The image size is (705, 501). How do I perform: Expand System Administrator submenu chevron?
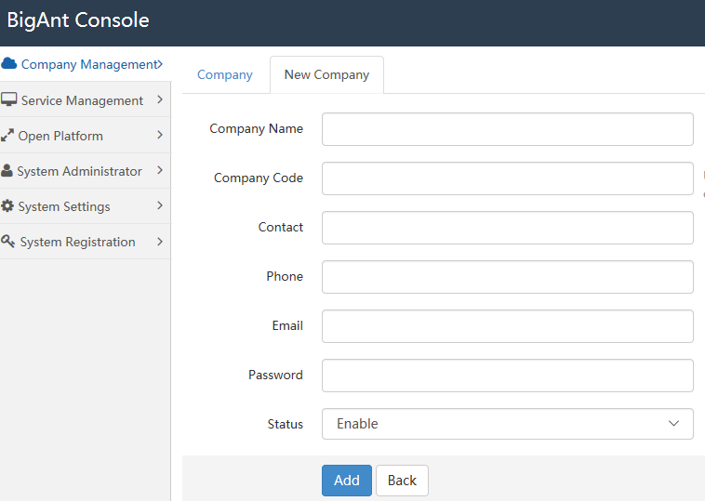pos(160,170)
